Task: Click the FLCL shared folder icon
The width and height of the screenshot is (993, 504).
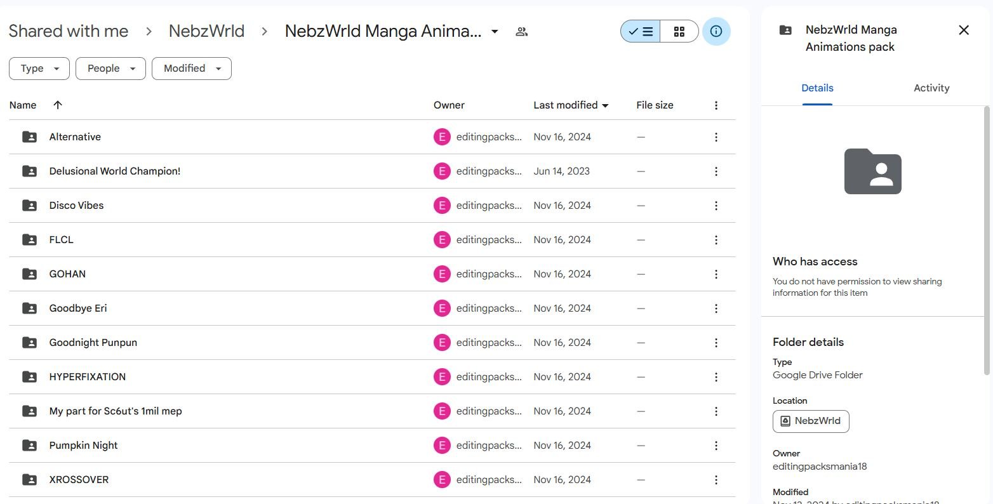Action: coord(29,239)
